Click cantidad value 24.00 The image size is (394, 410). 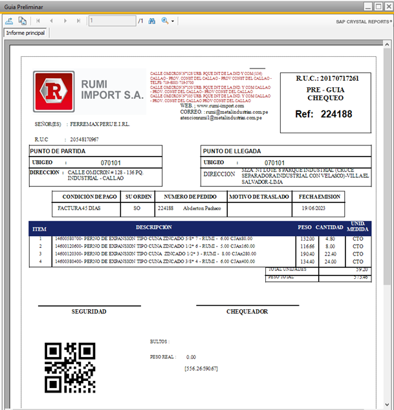pyautogui.click(x=331, y=261)
